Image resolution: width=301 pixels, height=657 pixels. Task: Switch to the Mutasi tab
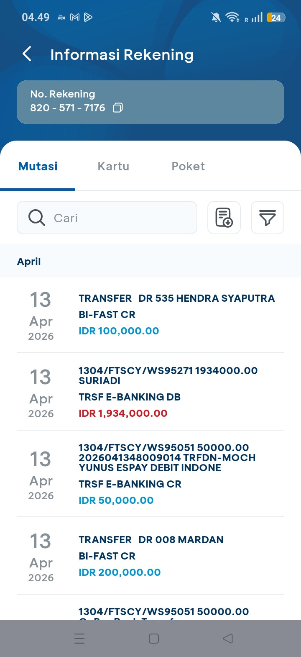pos(38,167)
